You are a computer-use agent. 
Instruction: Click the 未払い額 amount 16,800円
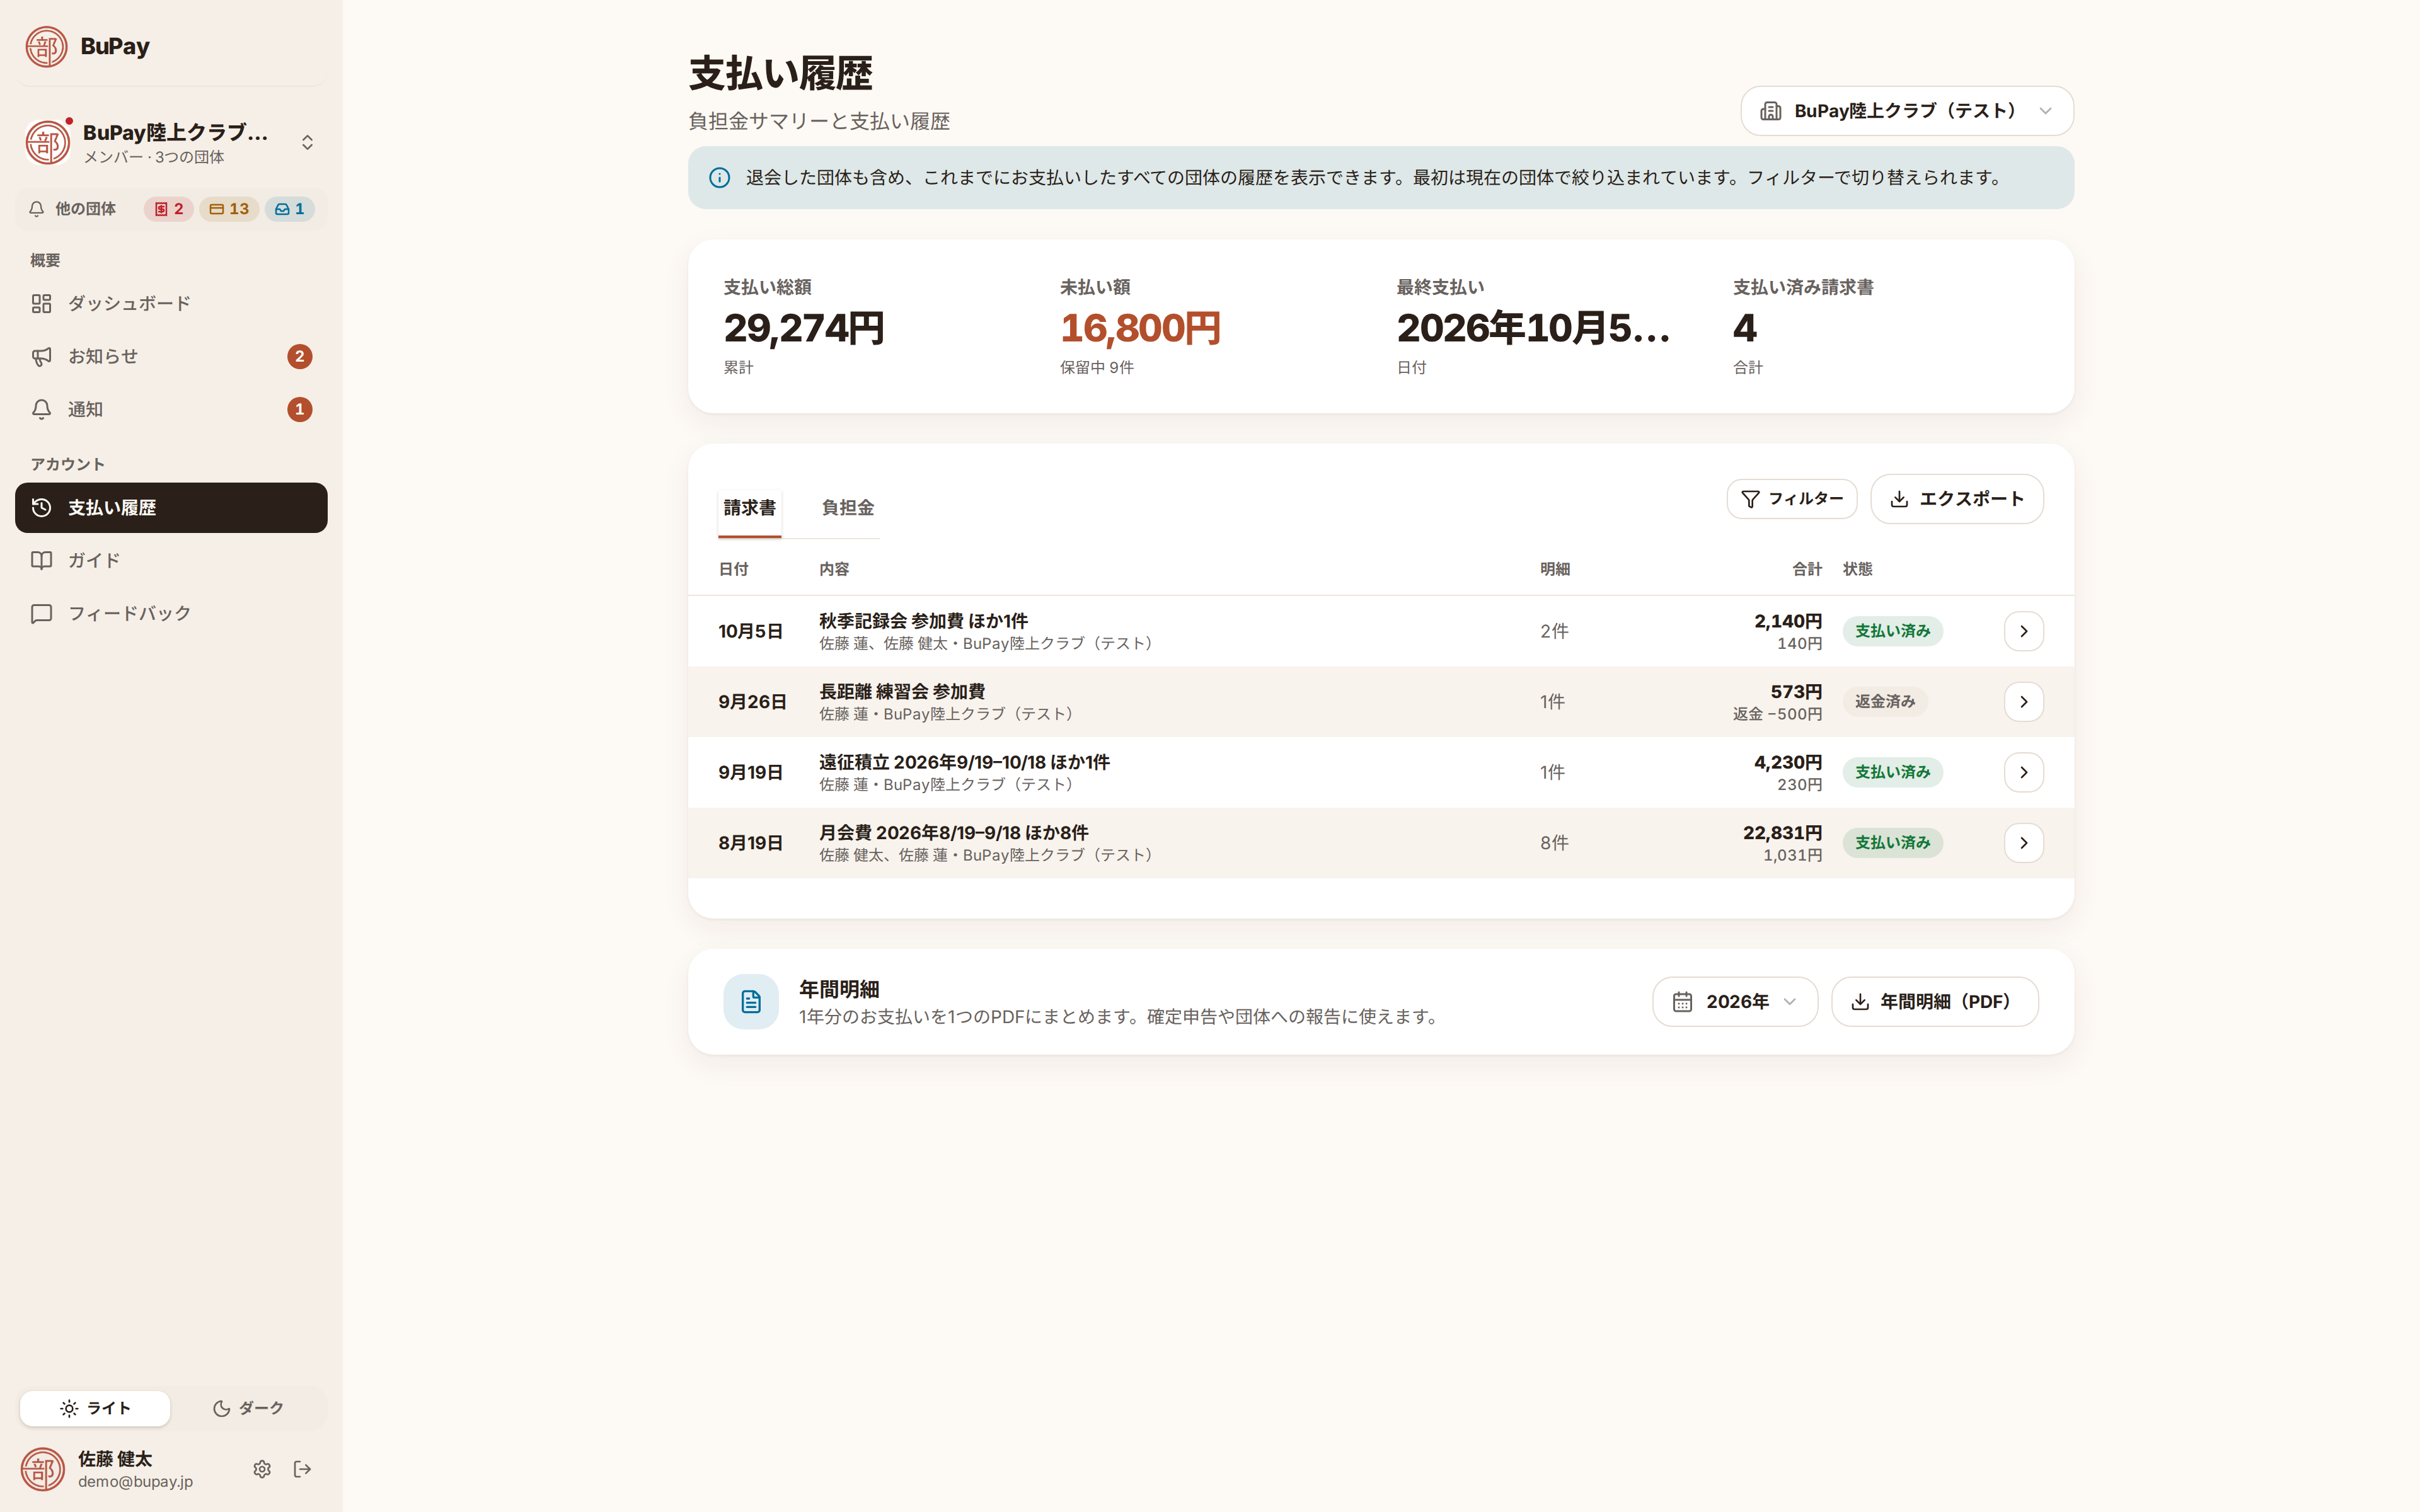1140,328
